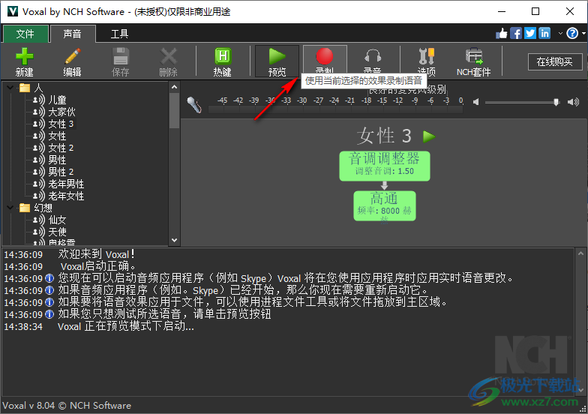
Task: Switch to the 工具 (Tools) tab
Action: (120, 34)
